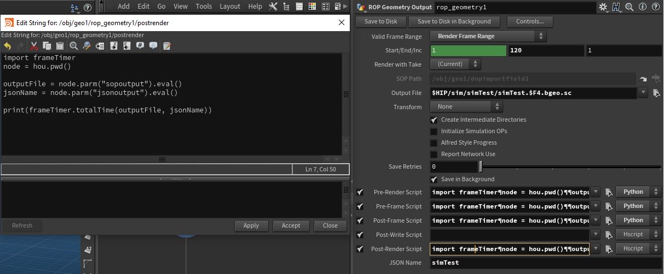The width and height of the screenshot is (664, 274).
Task: Expand the Post-Write Script preset arrow
Action: (595, 235)
